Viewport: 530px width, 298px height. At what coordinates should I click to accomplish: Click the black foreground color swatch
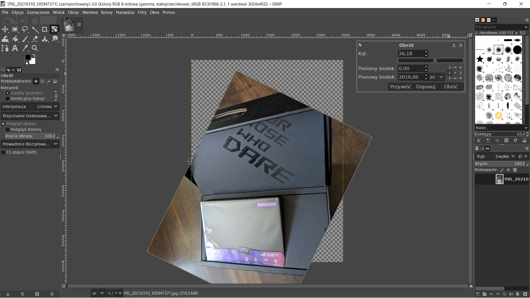coord(28,57)
